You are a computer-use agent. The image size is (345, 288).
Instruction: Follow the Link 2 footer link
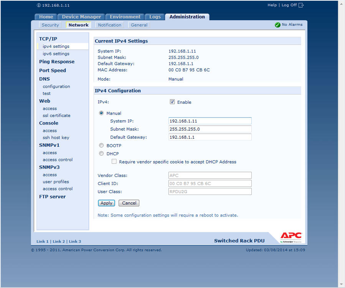click(x=59, y=242)
